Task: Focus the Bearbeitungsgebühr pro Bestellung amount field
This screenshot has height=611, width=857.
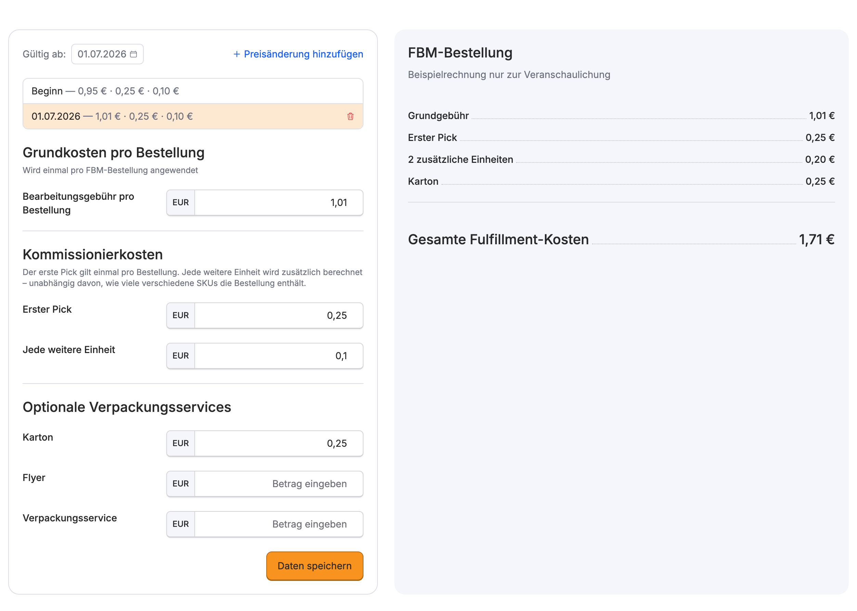Action: tap(279, 203)
